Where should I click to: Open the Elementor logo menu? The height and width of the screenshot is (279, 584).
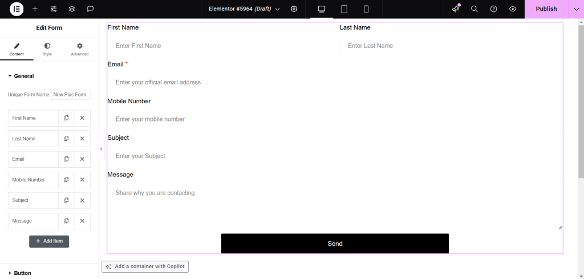[x=17, y=9]
